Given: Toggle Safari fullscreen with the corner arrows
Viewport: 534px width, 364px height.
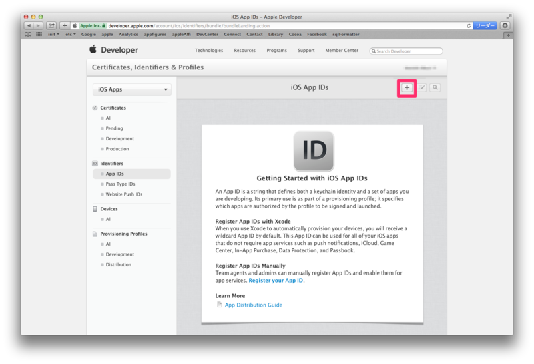Looking at the screenshot, I should coord(509,17).
